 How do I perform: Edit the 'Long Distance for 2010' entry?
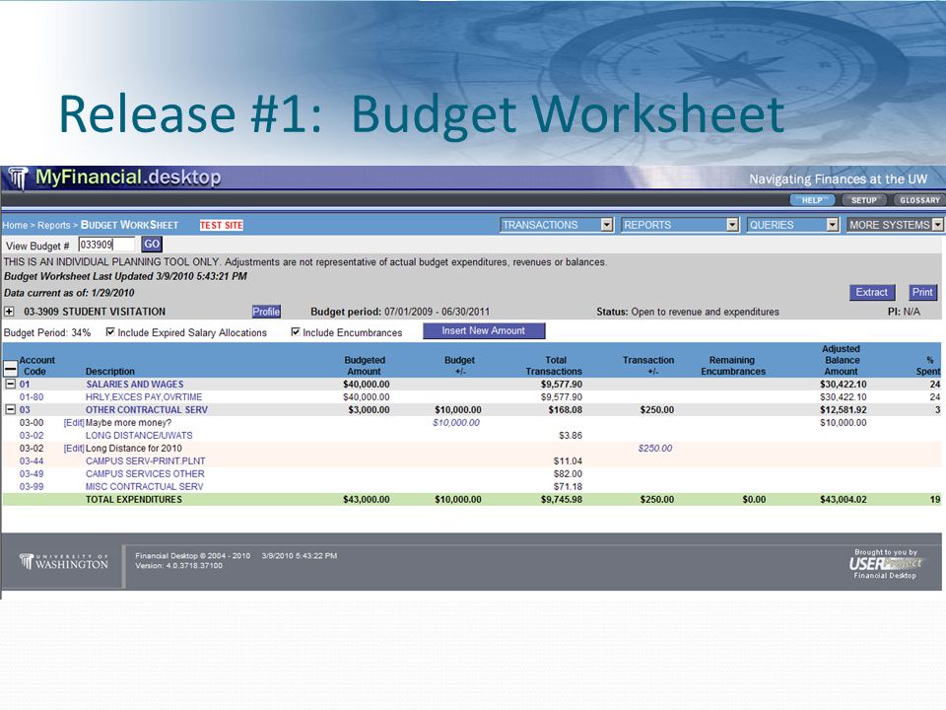74,448
